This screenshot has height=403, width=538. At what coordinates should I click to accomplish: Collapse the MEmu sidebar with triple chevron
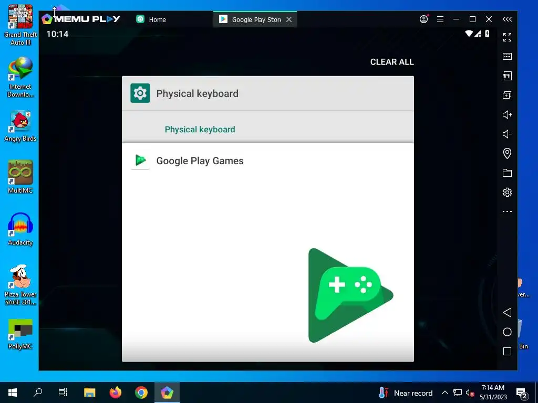(x=507, y=19)
